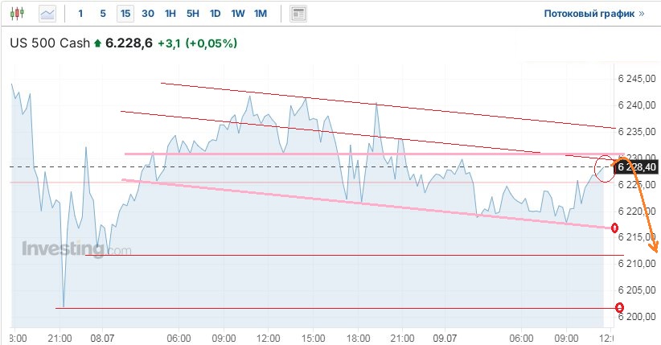Select the area chart type icon
Image resolution: width=661 pixels, height=345 pixels.
[x=48, y=14]
